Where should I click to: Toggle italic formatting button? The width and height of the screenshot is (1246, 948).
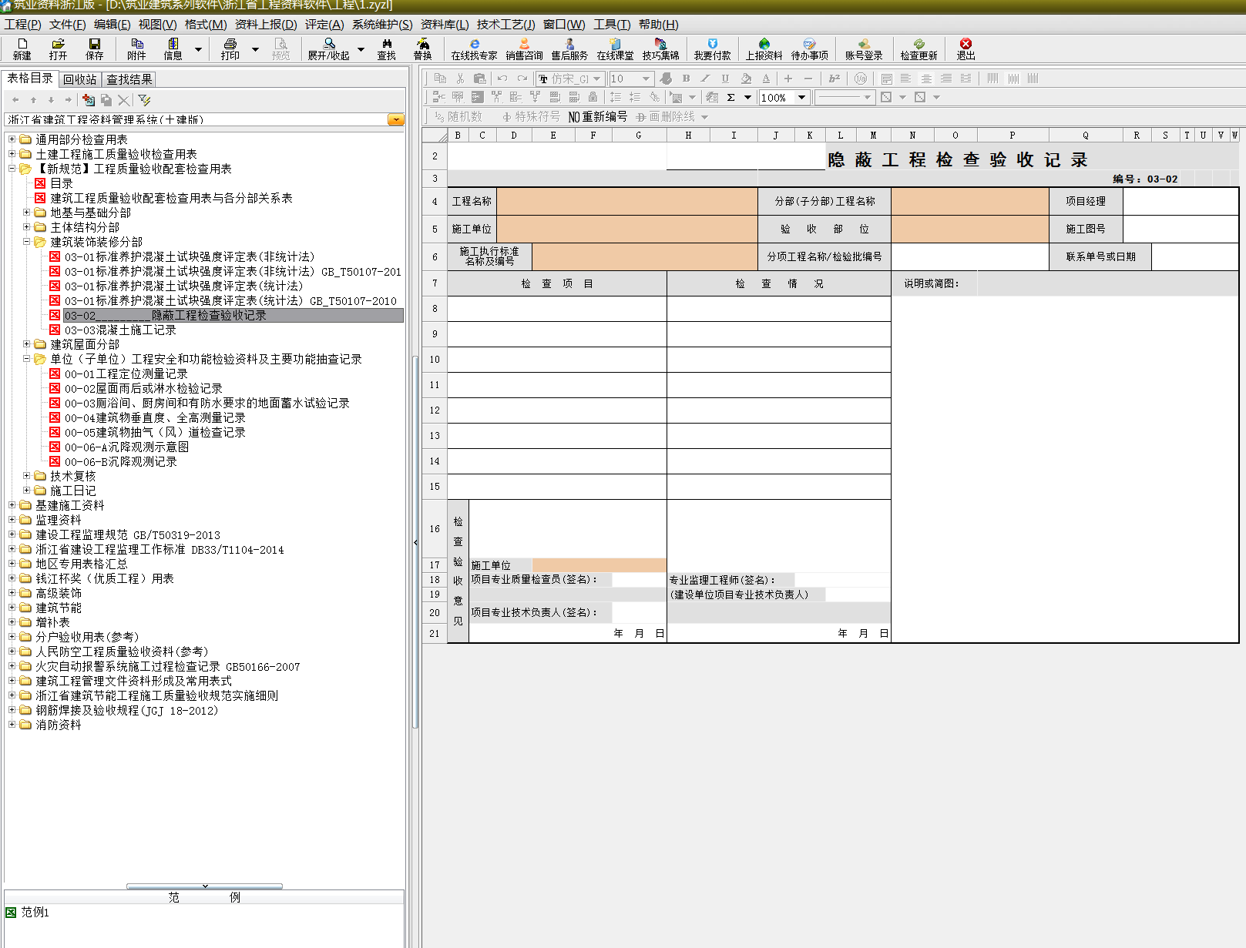point(705,79)
